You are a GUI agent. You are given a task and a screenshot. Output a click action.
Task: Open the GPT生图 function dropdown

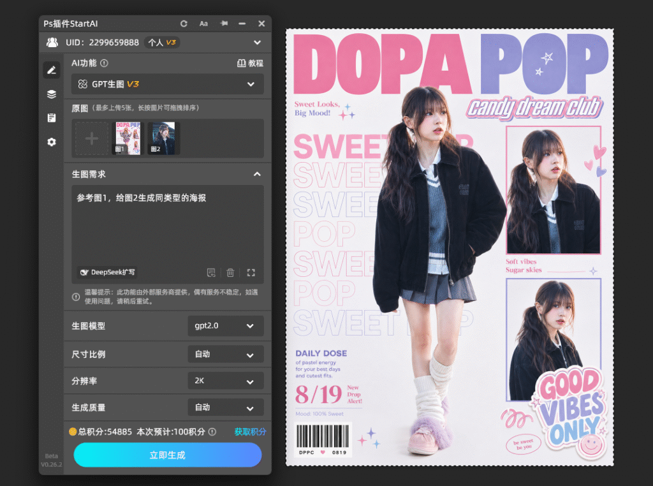tap(168, 84)
